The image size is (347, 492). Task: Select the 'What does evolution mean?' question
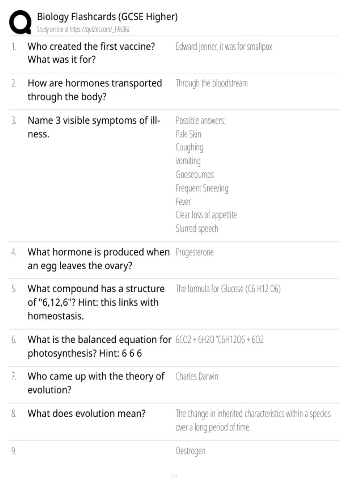click(87, 414)
